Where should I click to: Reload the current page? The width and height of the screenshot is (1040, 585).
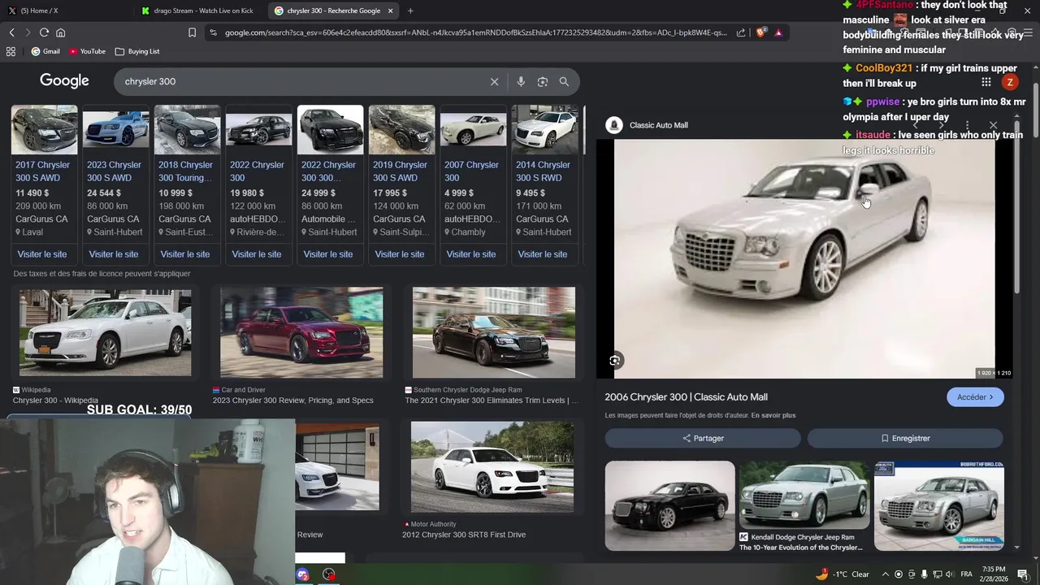(x=44, y=32)
